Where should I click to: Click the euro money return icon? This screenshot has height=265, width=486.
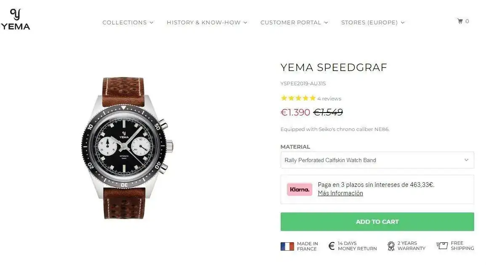tap(331, 246)
